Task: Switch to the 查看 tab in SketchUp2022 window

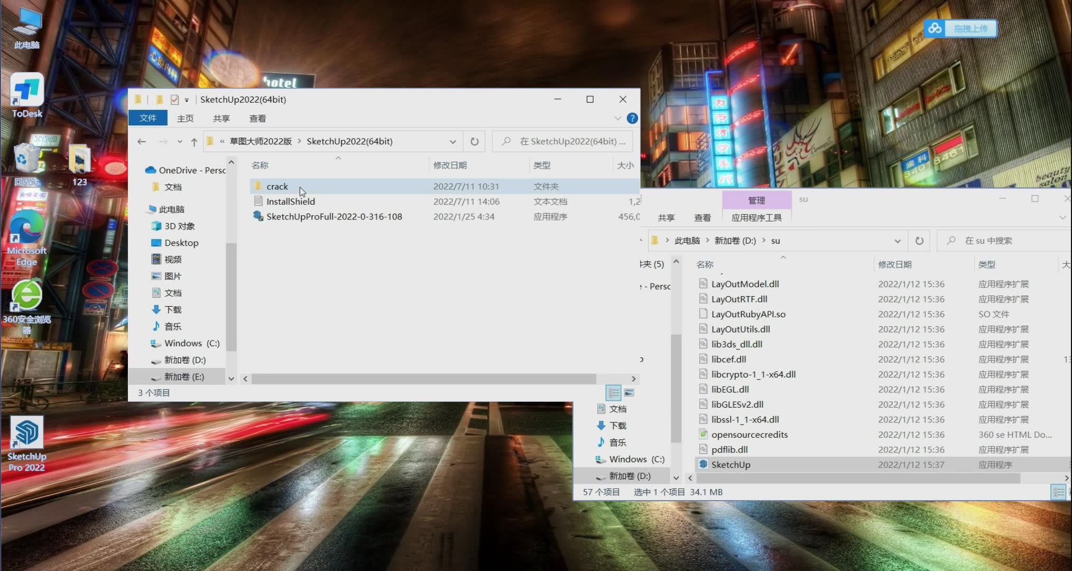Action: tap(257, 118)
